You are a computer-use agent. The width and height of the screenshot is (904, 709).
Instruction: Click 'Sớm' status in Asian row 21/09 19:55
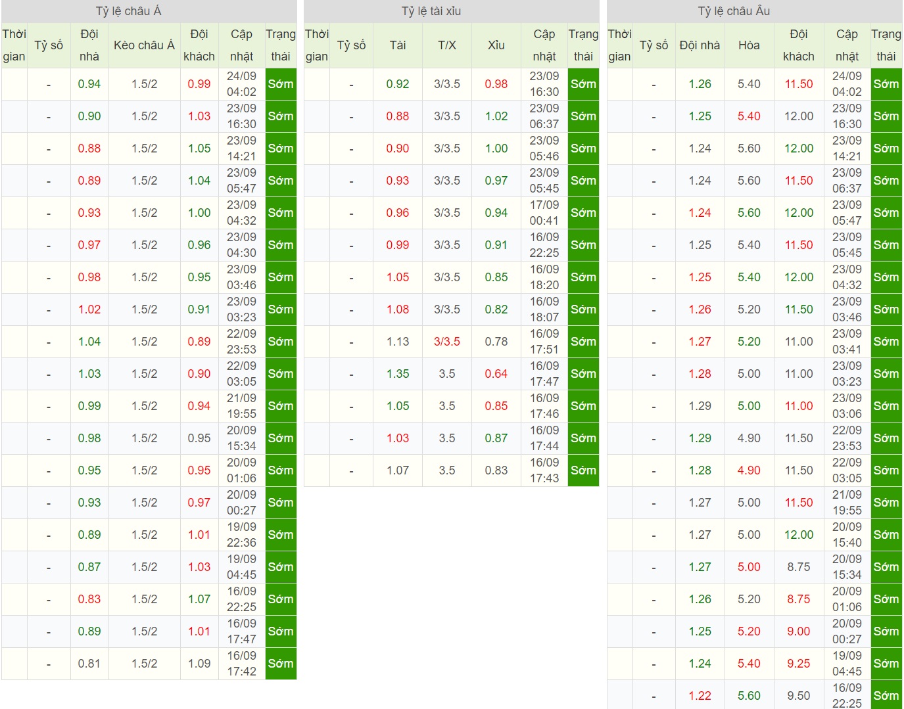281,406
